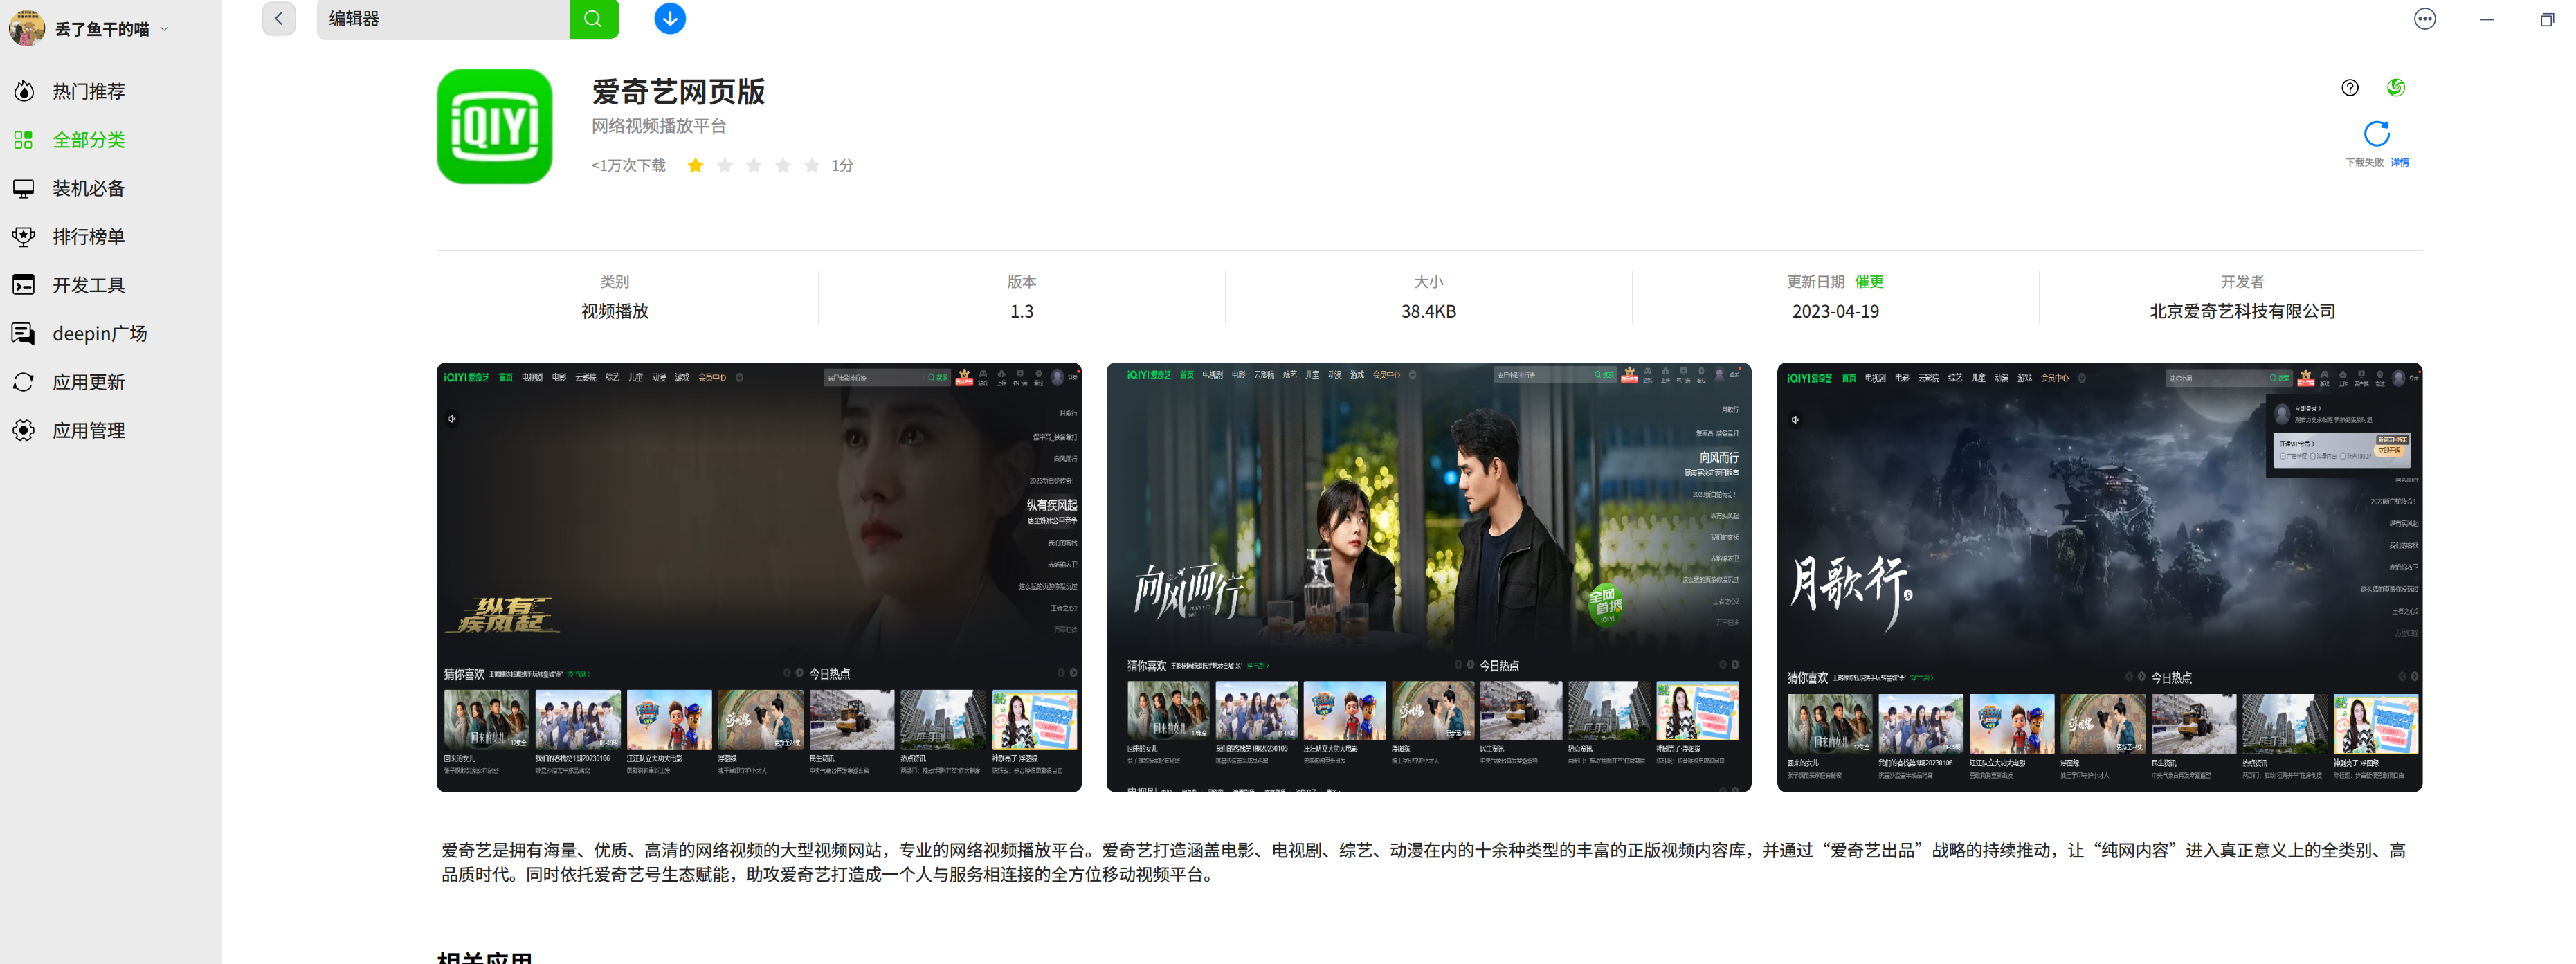The height and width of the screenshot is (964, 2576).
Task: Retry the failed download with refresh icon
Action: click(2377, 133)
